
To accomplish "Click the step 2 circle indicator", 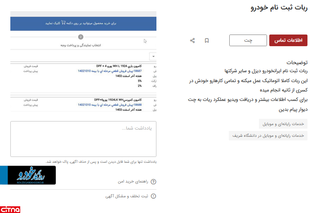I will (x=80, y=37).
